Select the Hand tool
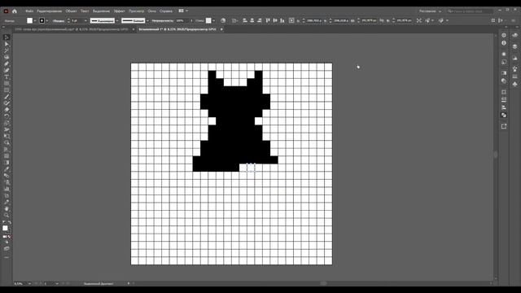This screenshot has height=293, width=521. [7, 208]
